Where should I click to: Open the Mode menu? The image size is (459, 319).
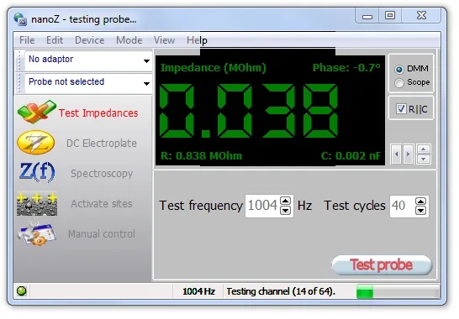(x=129, y=40)
